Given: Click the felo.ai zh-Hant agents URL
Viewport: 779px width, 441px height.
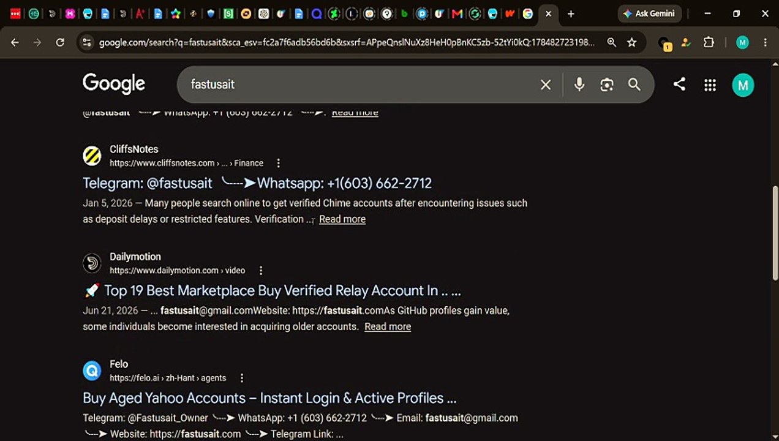Looking at the screenshot, I should (x=168, y=378).
